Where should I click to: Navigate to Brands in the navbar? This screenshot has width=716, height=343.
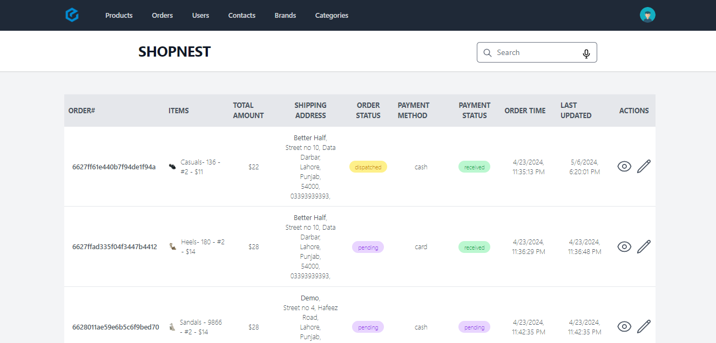click(x=285, y=15)
